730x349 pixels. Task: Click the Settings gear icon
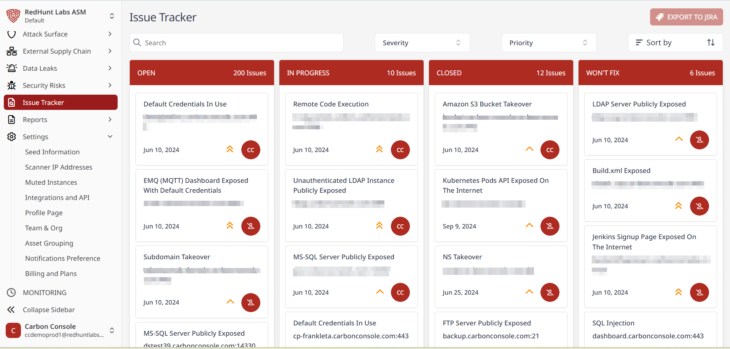12,137
